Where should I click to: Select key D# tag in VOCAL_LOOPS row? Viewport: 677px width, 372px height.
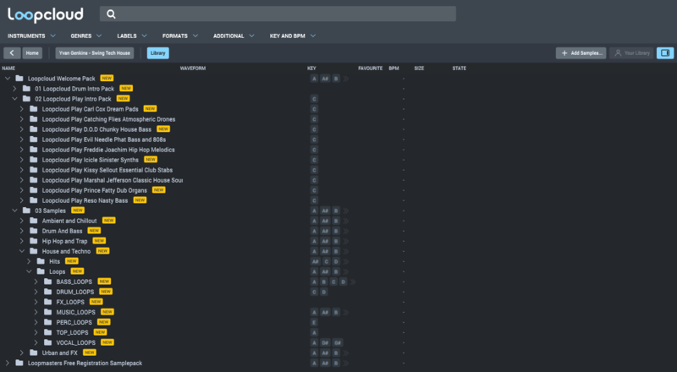[325, 342]
